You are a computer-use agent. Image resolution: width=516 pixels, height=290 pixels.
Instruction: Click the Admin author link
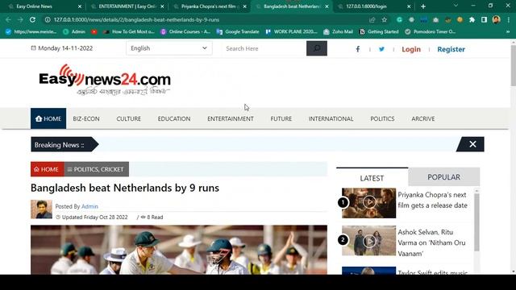tap(89, 206)
